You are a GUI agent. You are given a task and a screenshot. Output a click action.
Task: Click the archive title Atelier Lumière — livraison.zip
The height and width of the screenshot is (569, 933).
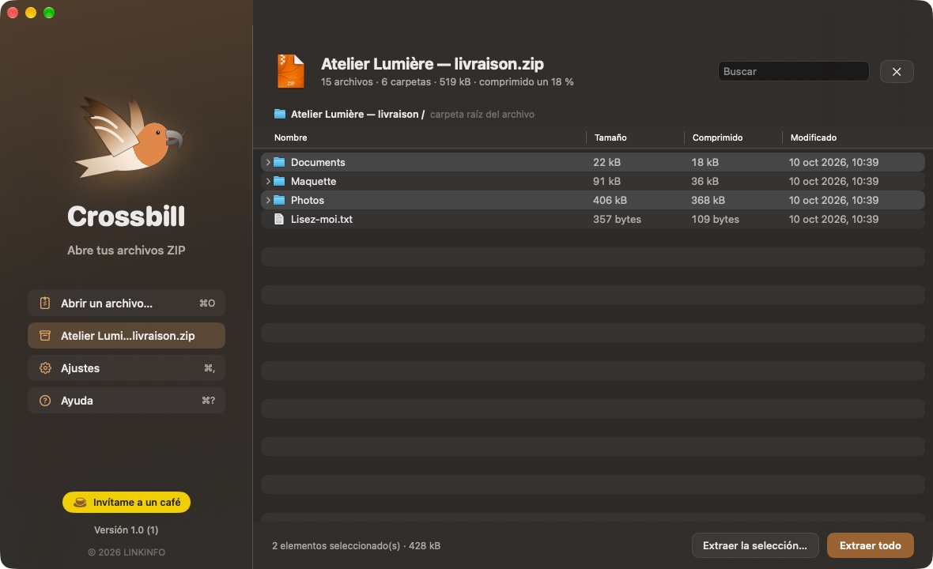[x=432, y=64]
